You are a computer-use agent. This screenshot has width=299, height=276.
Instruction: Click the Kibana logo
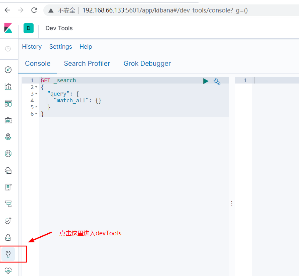click(x=8, y=28)
